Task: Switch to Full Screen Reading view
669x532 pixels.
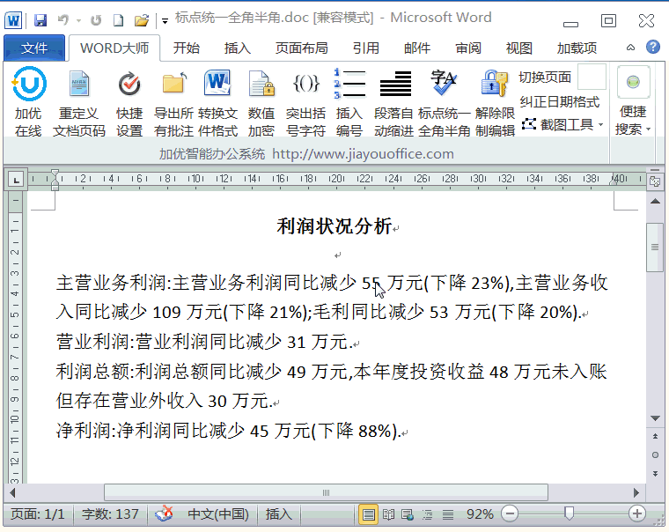Action: pyautogui.click(x=388, y=514)
